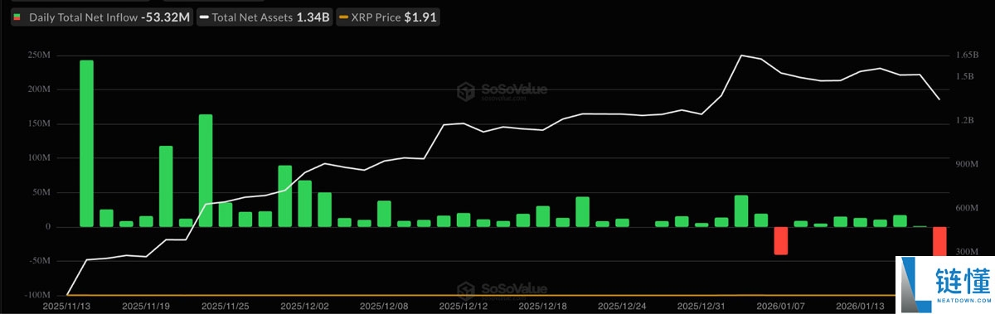
Task: Click the -100M left axis value
Action: (x=37, y=295)
